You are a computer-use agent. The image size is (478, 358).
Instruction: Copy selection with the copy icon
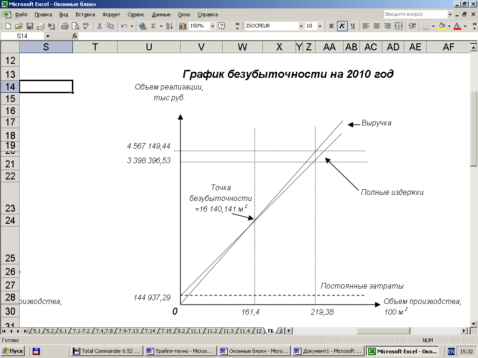coord(110,26)
